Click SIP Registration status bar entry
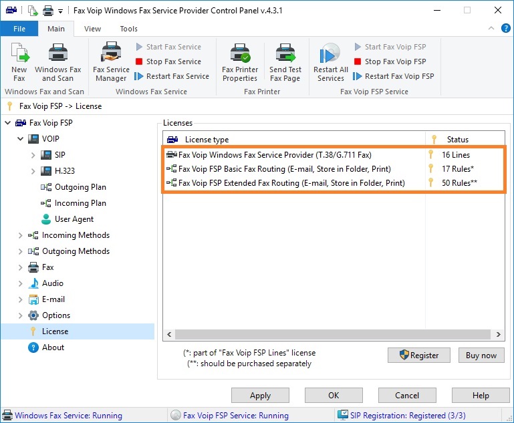 (x=402, y=416)
